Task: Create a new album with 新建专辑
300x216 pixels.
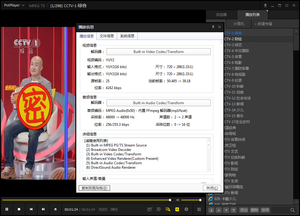Action: 263,24
